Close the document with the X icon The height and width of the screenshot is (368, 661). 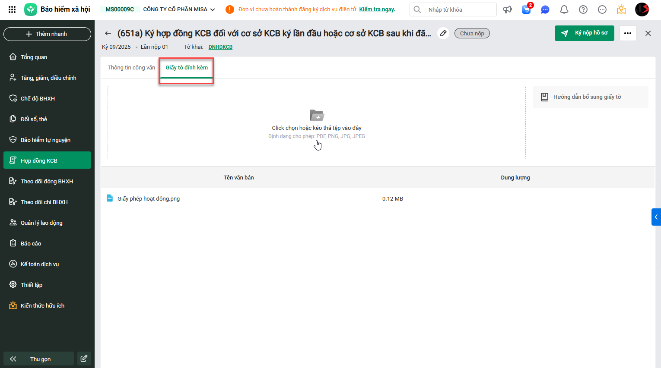point(648,33)
